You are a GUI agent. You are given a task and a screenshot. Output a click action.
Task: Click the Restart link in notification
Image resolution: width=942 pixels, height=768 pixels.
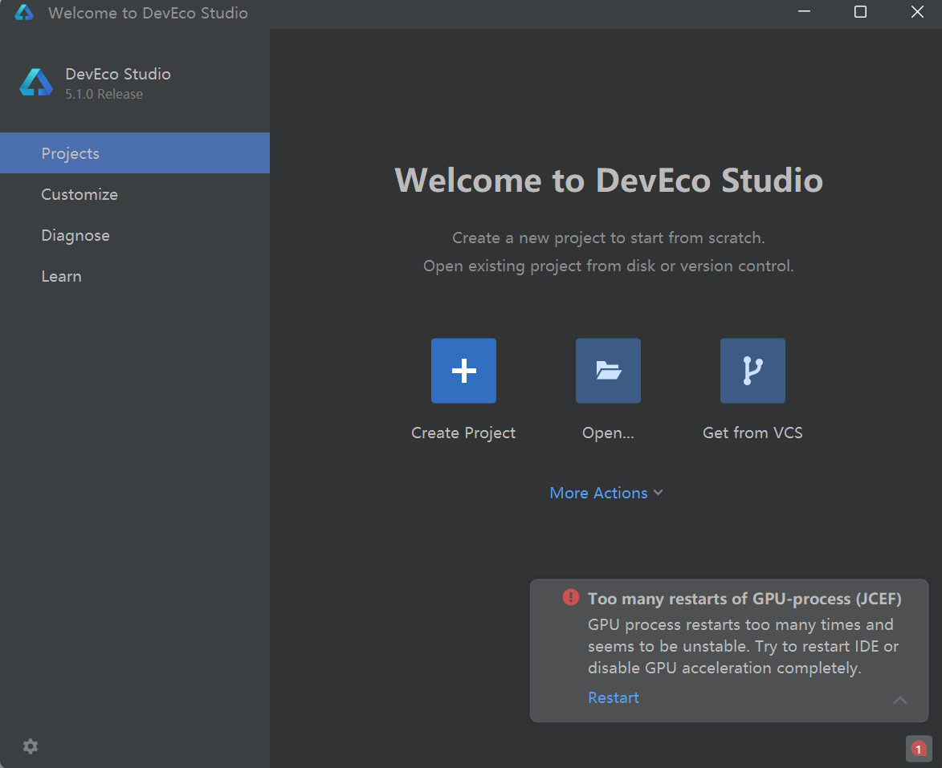click(613, 697)
